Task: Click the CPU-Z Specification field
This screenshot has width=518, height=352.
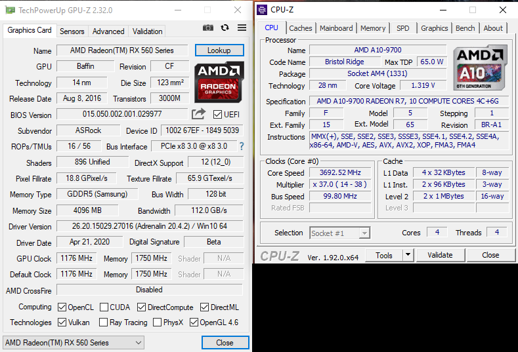Action: 409,101
